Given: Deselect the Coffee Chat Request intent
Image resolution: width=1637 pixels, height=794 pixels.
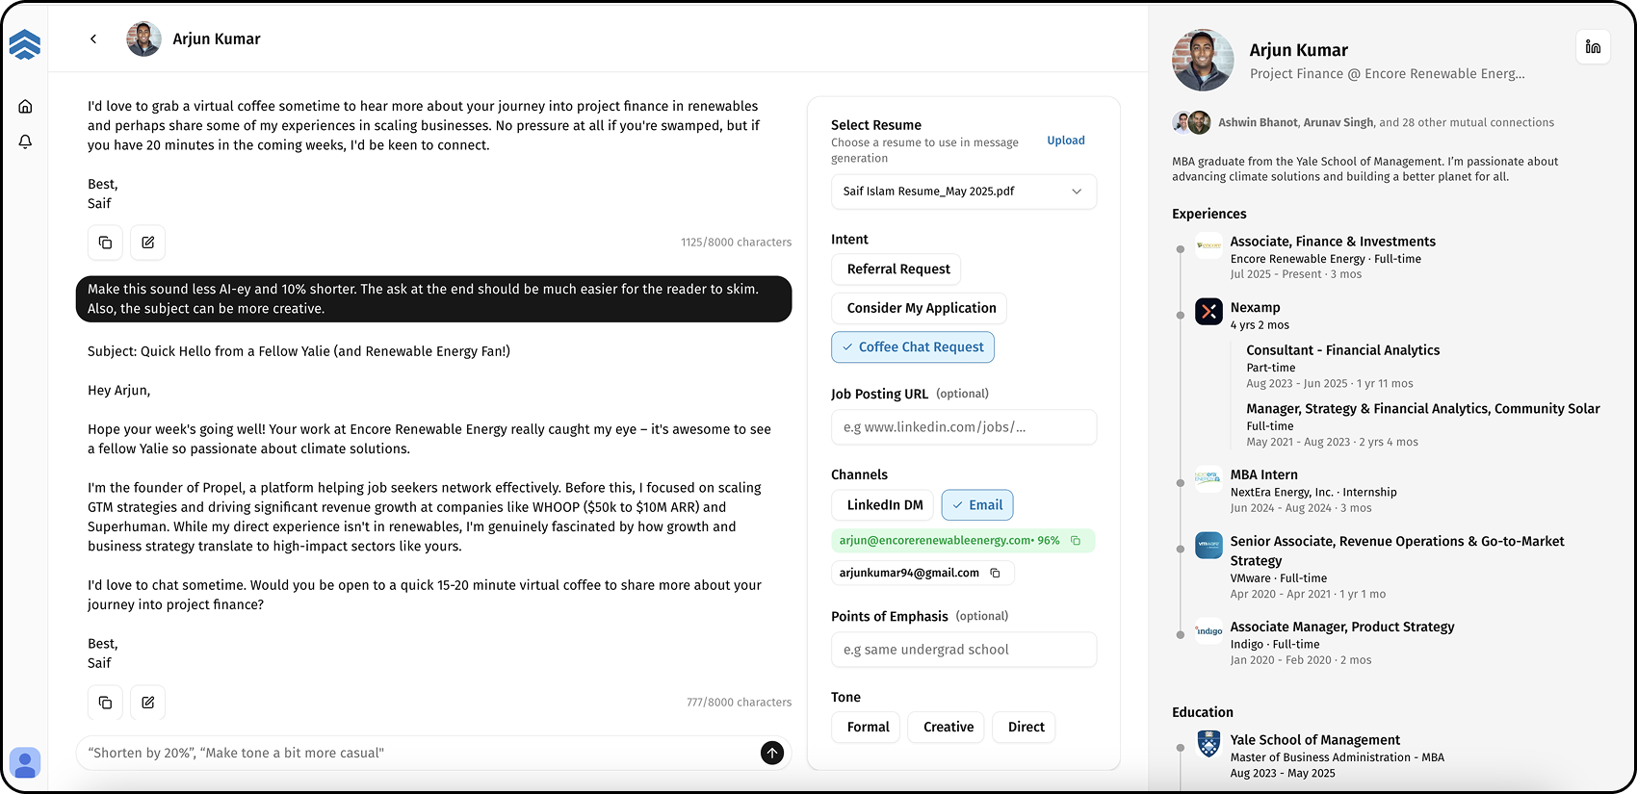Looking at the screenshot, I should 913,347.
